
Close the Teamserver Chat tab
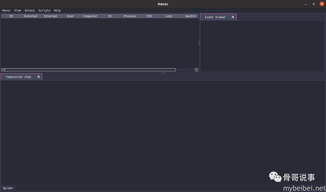click(38, 77)
